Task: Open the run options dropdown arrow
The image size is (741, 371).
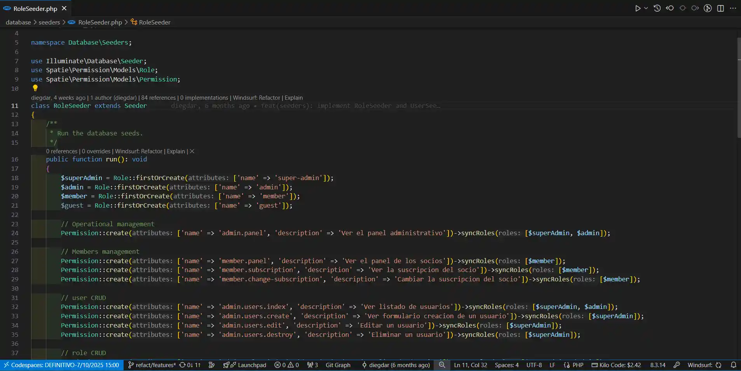Action: tap(646, 8)
